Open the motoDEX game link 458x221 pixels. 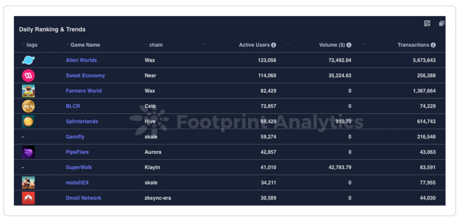77,183
